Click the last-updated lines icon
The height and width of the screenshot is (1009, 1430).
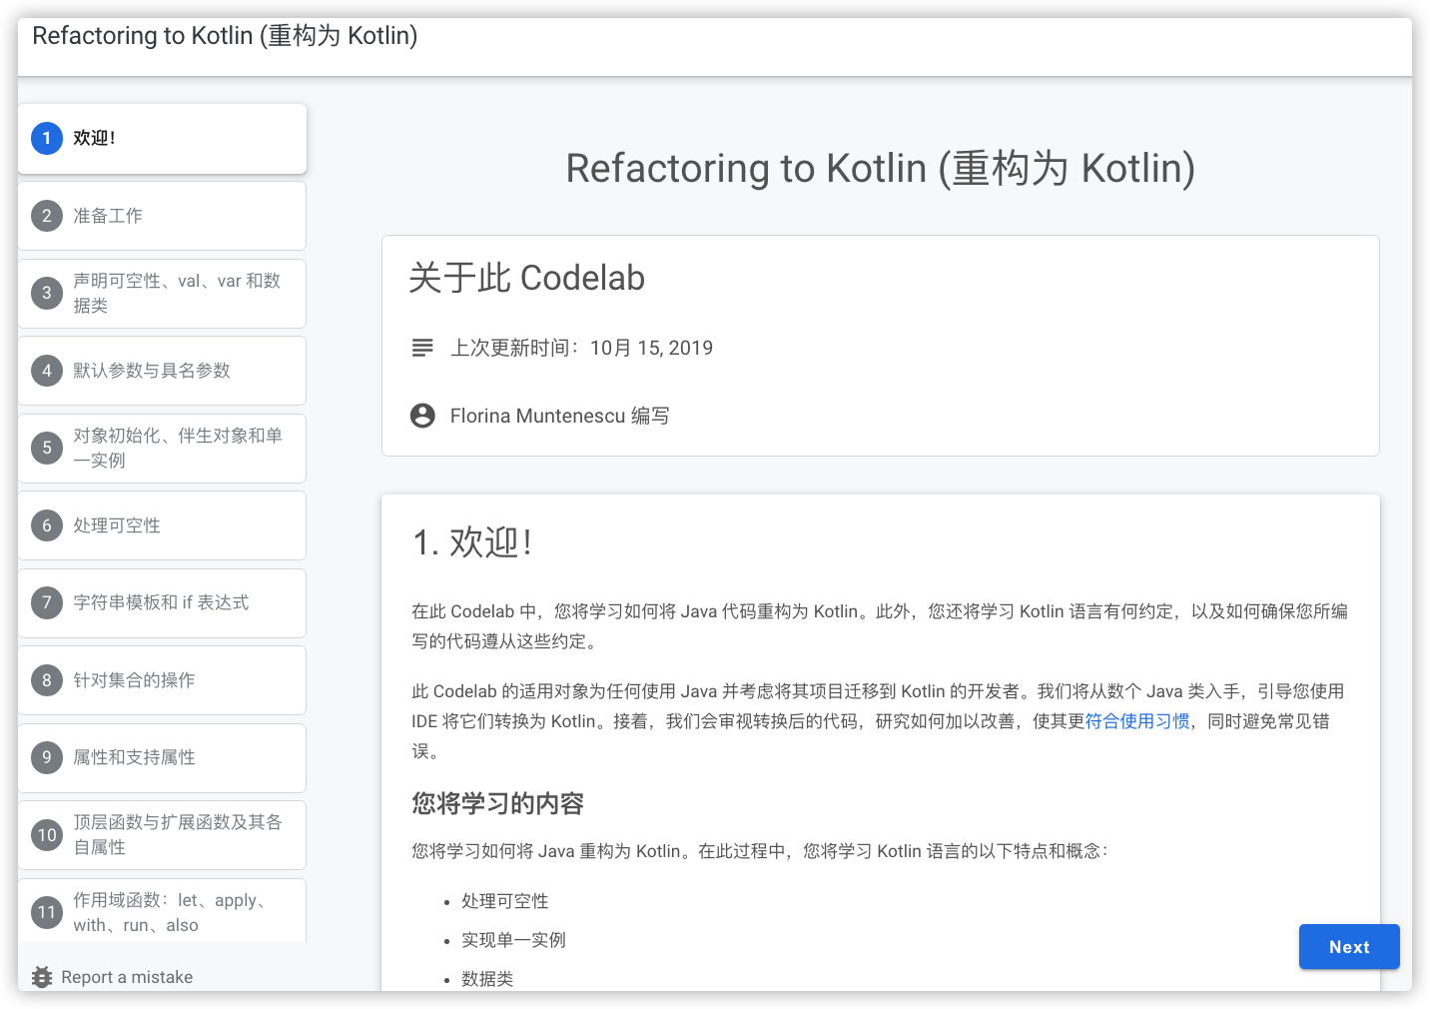[x=422, y=348]
